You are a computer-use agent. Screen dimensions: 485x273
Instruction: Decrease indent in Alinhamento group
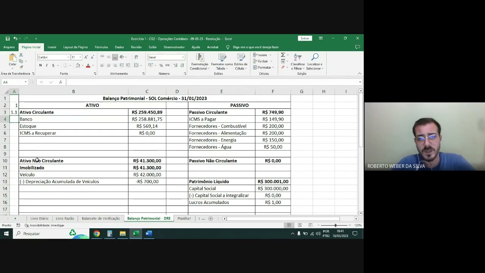pyautogui.click(x=122, y=66)
